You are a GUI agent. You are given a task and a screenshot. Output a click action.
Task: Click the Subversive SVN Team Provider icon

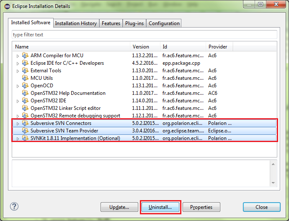25,131
